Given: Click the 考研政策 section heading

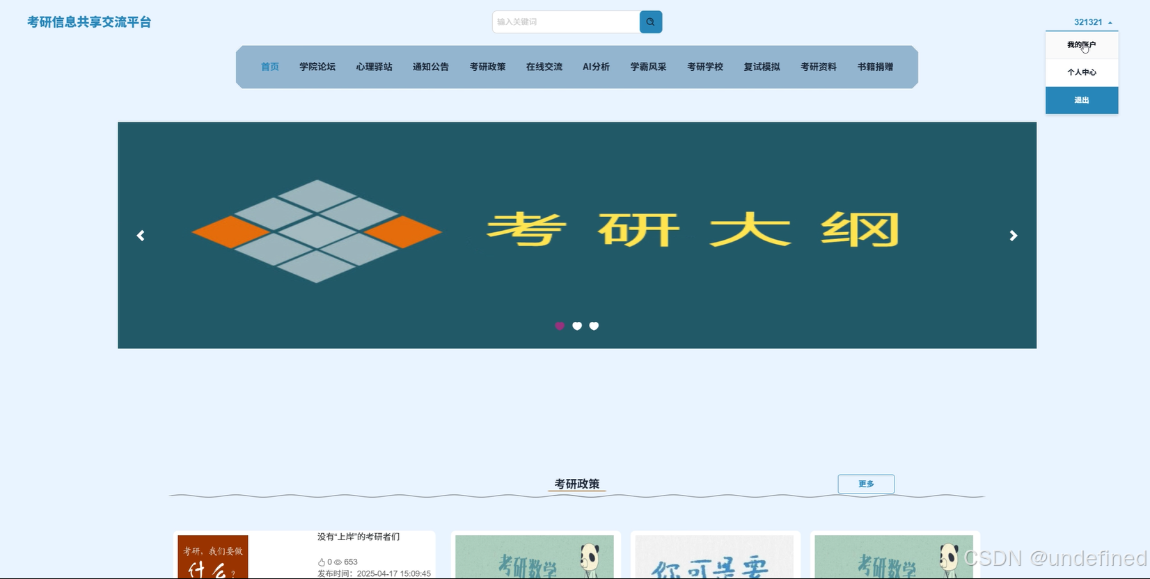Looking at the screenshot, I should 577,484.
